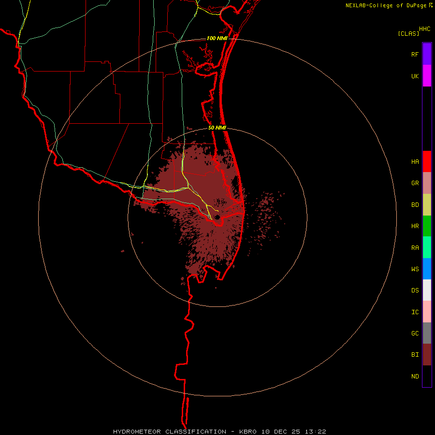Click the WS blue legend color swatch
435x435 pixels.
point(427,269)
